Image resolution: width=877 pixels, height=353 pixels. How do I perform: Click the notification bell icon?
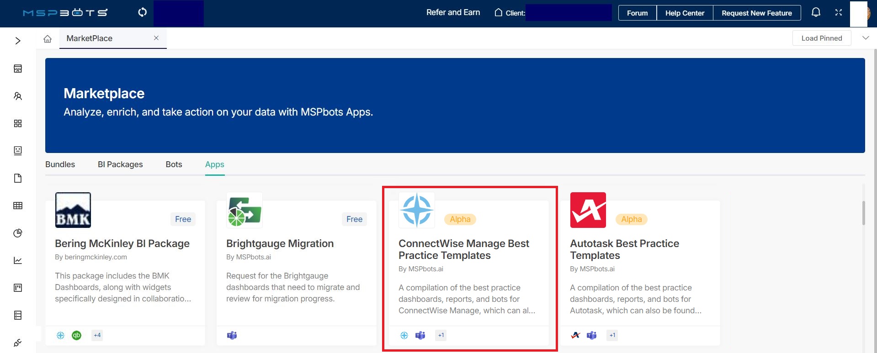(816, 13)
